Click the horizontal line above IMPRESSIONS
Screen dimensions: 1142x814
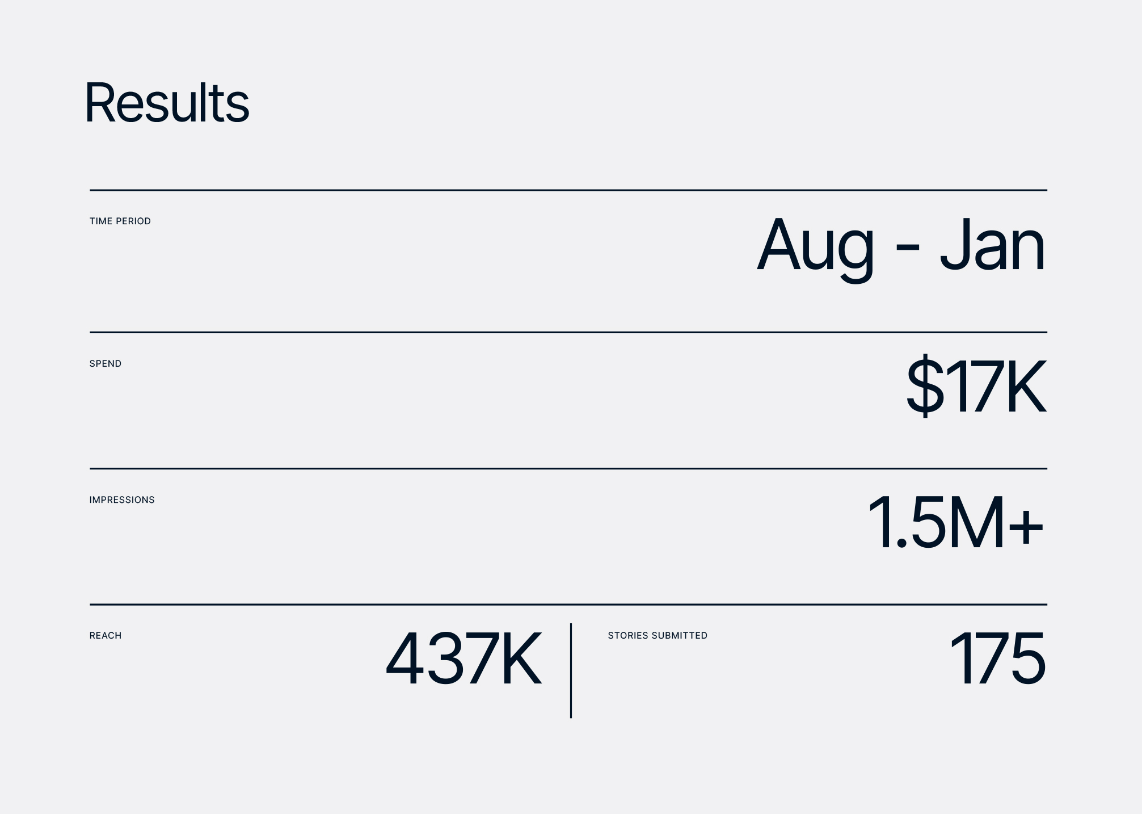(568, 468)
